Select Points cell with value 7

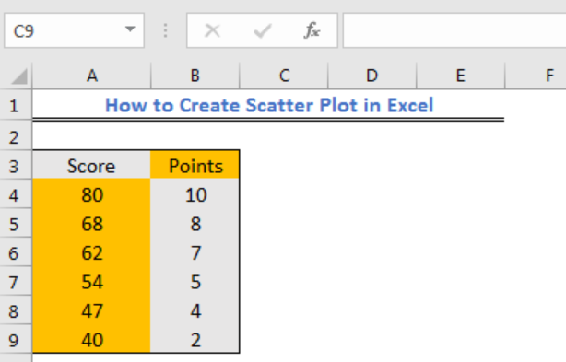pyautogui.click(x=195, y=252)
